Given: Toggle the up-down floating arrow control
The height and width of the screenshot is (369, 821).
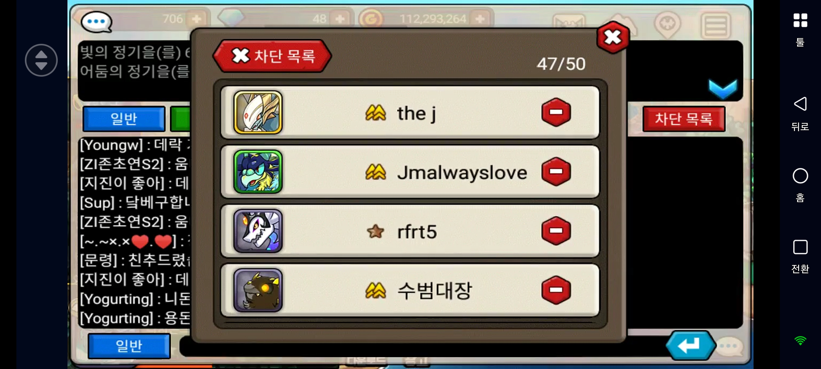Looking at the screenshot, I should (41, 60).
